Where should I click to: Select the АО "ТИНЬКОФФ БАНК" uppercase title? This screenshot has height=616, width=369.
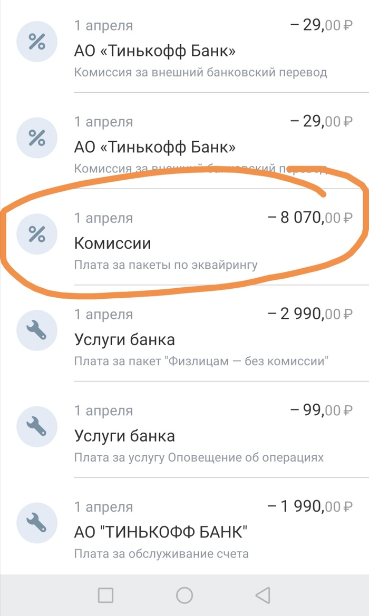tap(161, 532)
